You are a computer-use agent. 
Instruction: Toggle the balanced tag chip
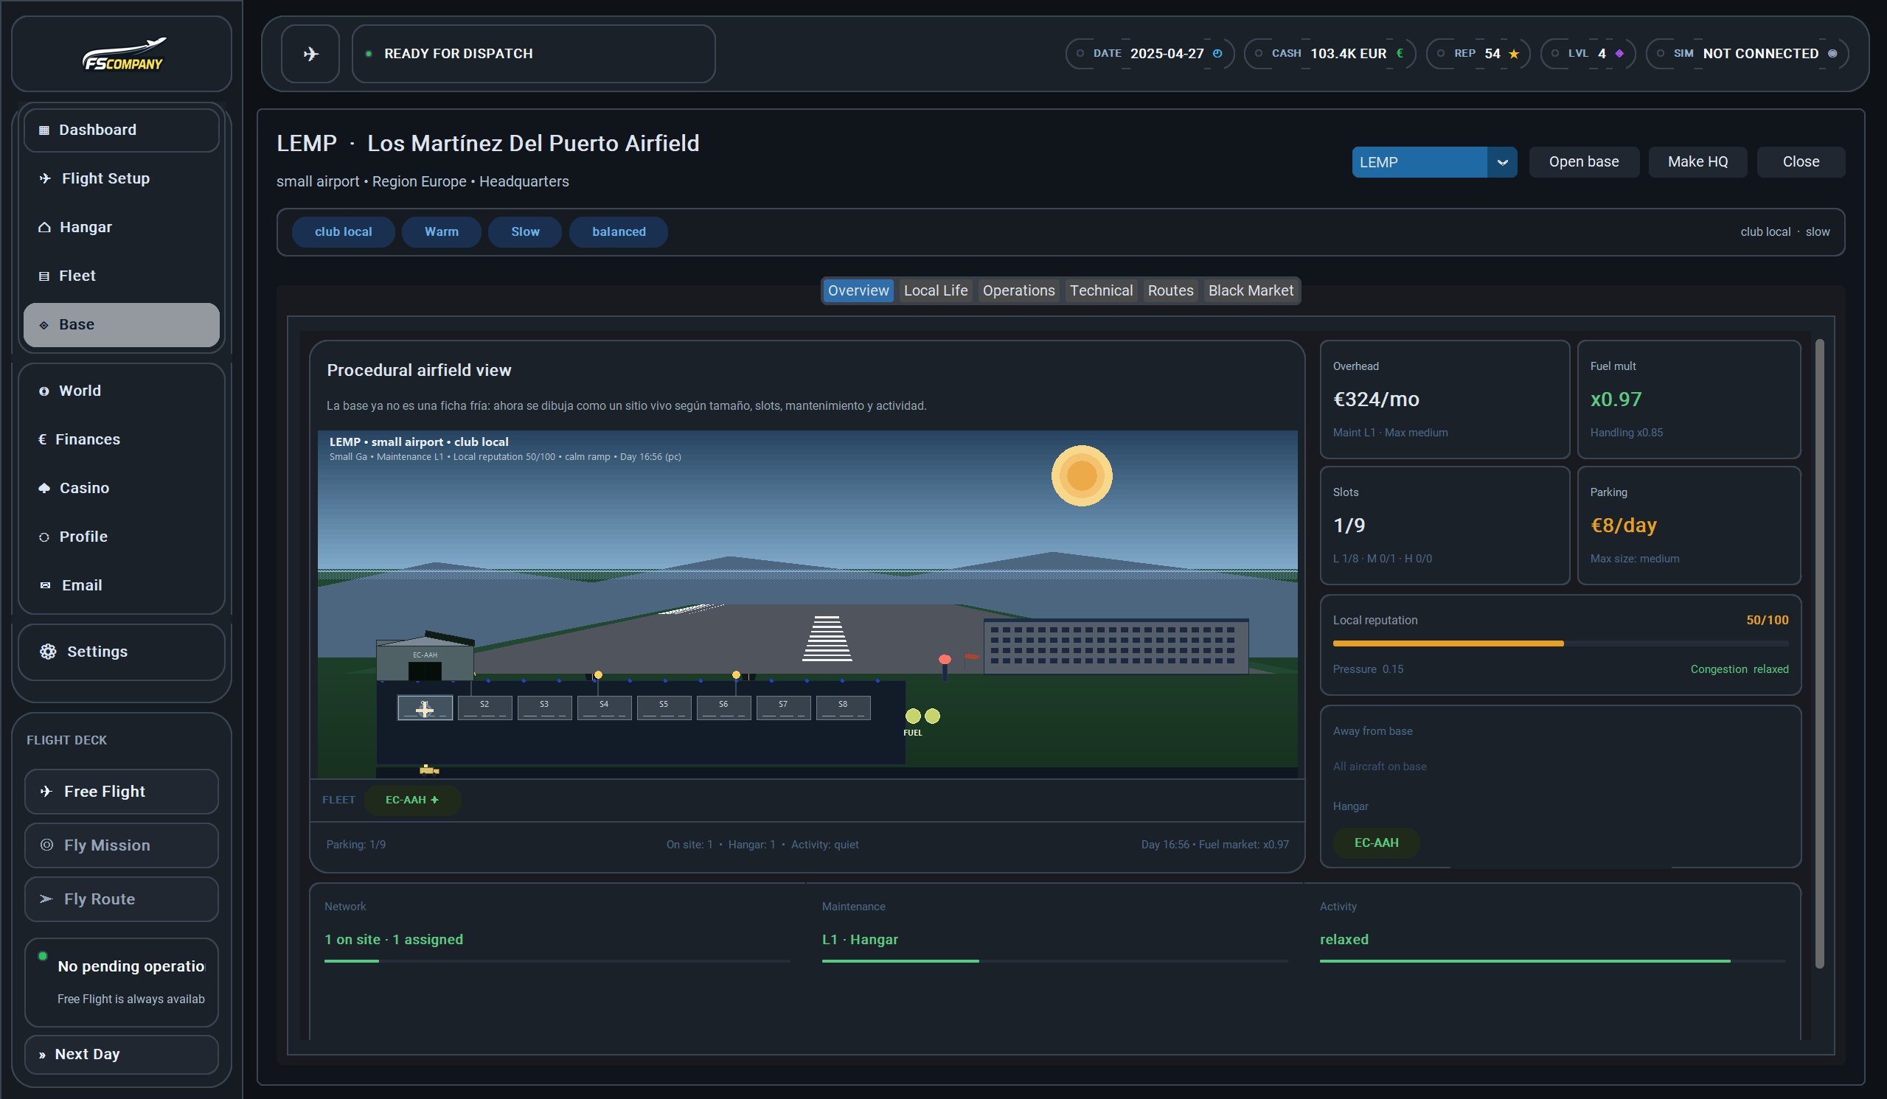[x=618, y=232]
